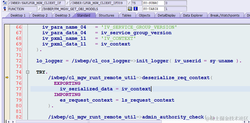This screenshot has height=123, width=250.
Task: Open the Structures tab
Action: [x=107, y=15]
